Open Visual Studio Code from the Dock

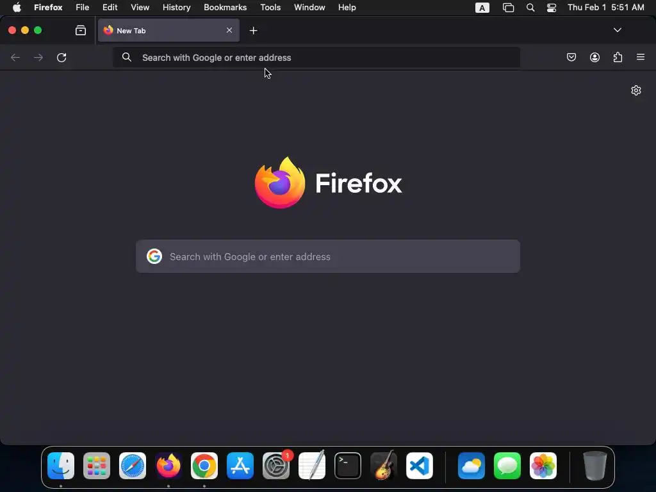coord(419,466)
